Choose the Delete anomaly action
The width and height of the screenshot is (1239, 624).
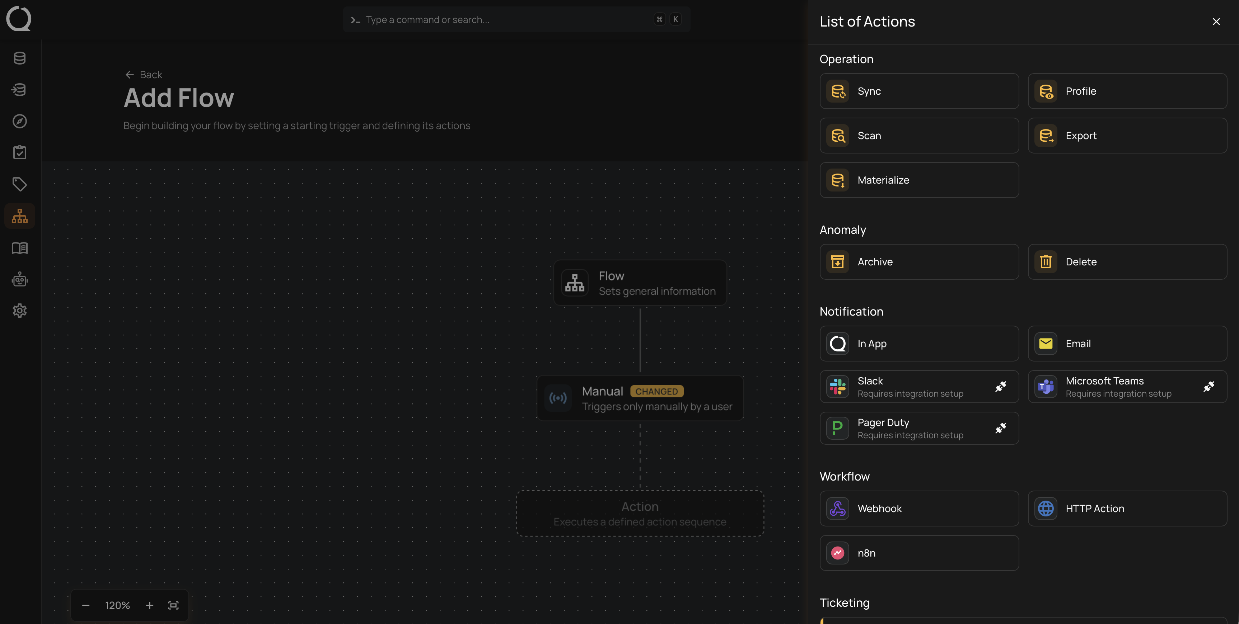(x=1127, y=262)
